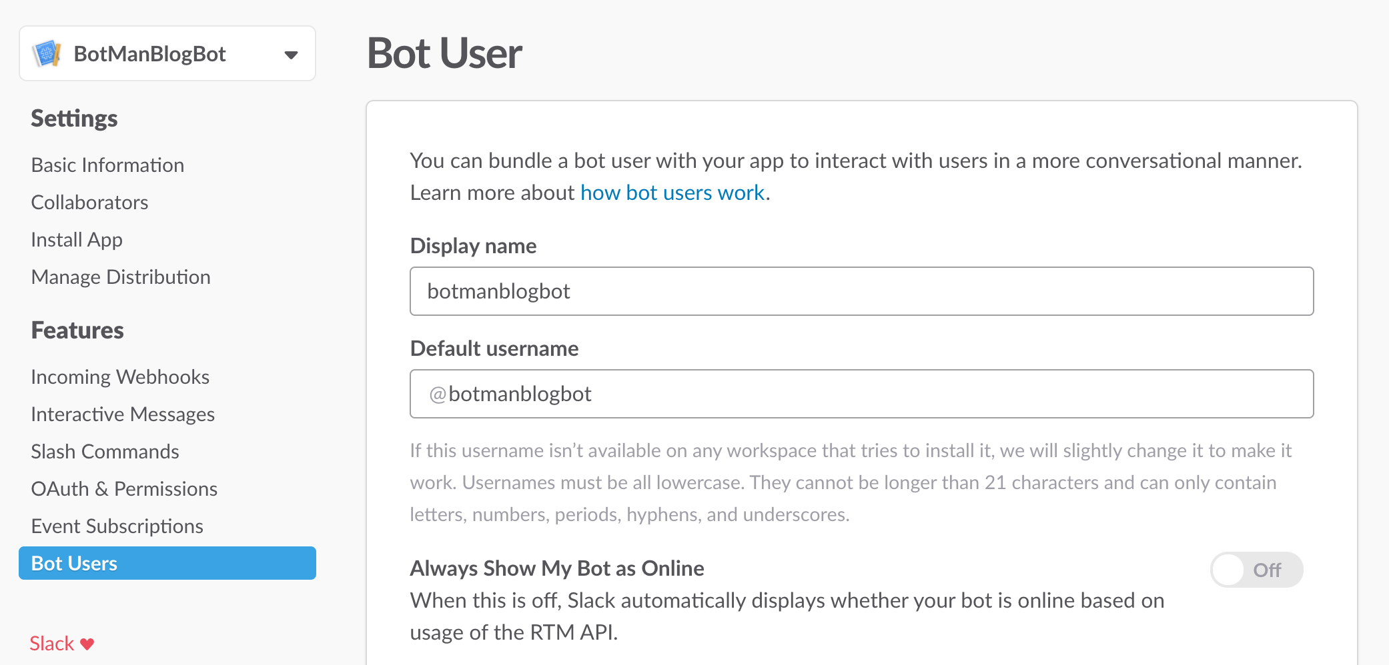
Task: Select Manage Distribution
Action: click(121, 277)
